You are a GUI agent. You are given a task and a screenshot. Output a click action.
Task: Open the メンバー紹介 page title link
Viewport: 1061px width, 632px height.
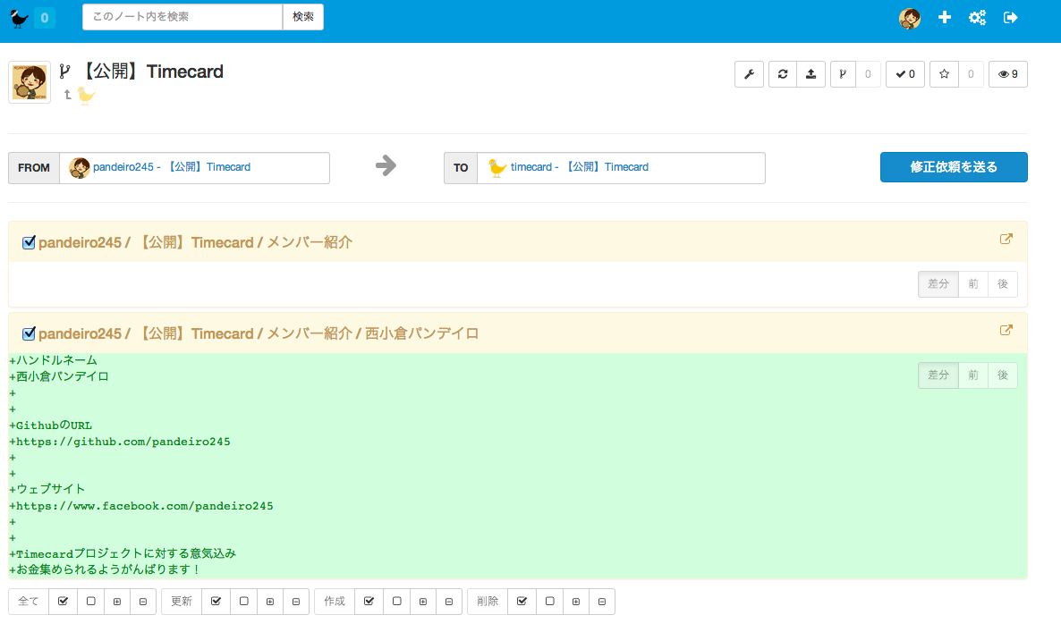pos(196,242)
